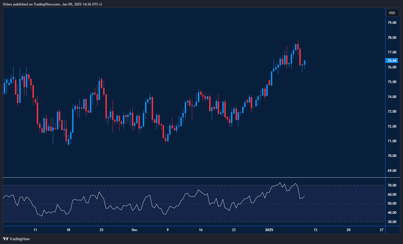Click the RSI 30.00 scale label
Screen dimensions: 403x244
tap(392, 222)
